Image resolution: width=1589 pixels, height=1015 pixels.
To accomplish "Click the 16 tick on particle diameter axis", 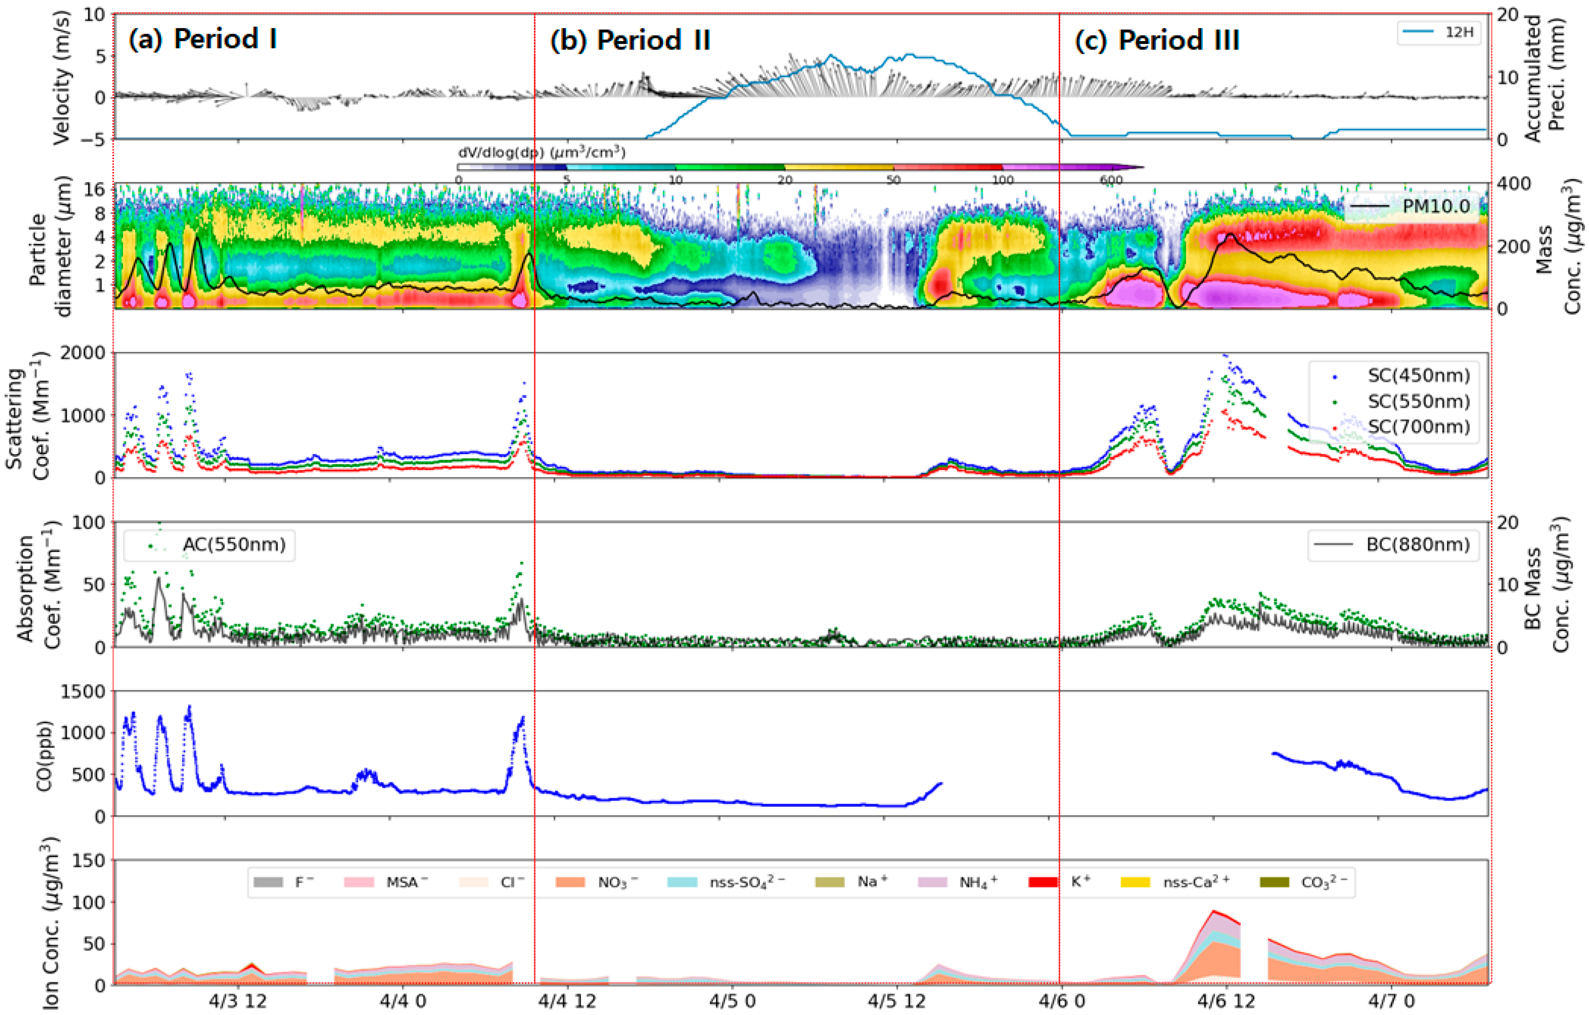I will point(95,190).
